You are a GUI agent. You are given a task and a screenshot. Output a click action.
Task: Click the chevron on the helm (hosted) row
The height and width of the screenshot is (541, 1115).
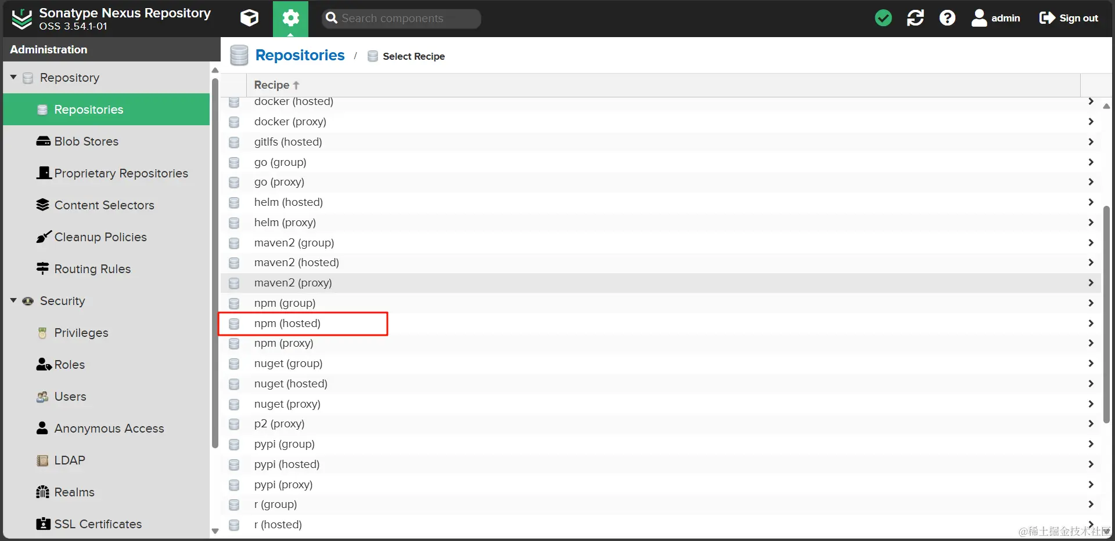tap(1091, 202)
